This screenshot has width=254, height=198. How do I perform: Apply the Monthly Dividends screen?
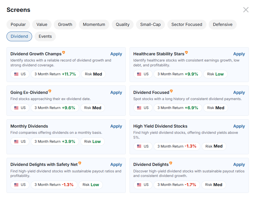click(116, 126)
